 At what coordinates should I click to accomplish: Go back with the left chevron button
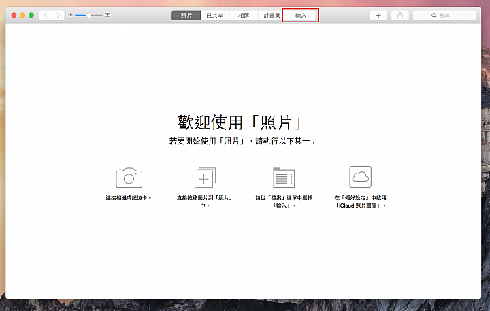46,16
